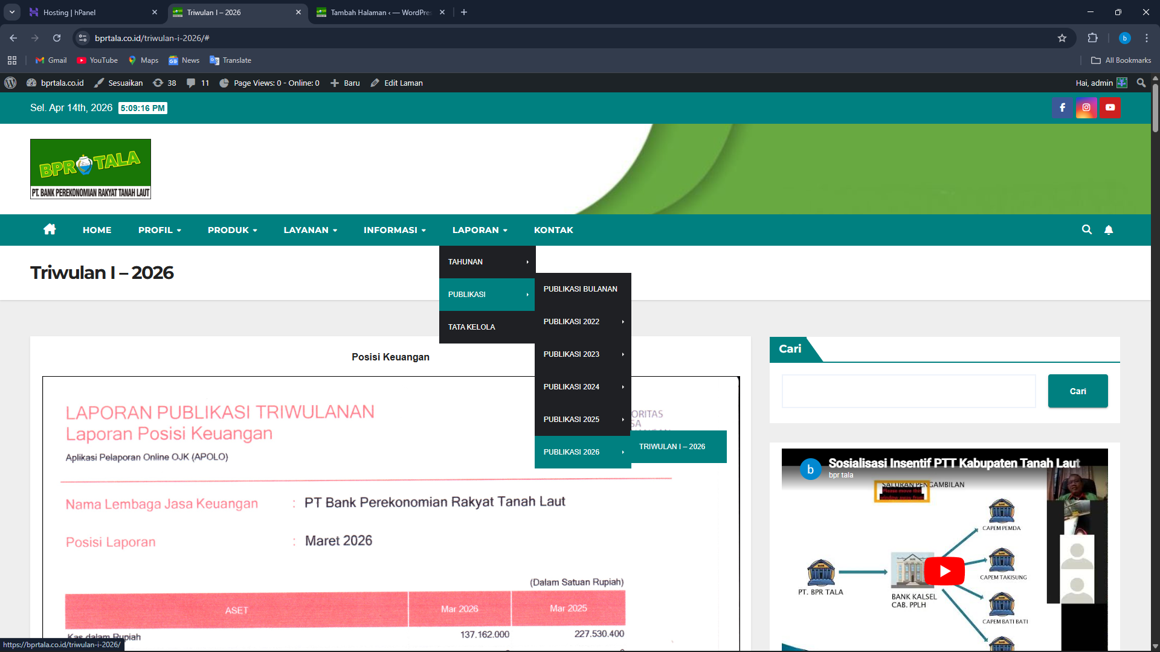Click the notification bell icon
Screen dimensions: 1160x652
pyautogui.click(x=1109, y=230)
